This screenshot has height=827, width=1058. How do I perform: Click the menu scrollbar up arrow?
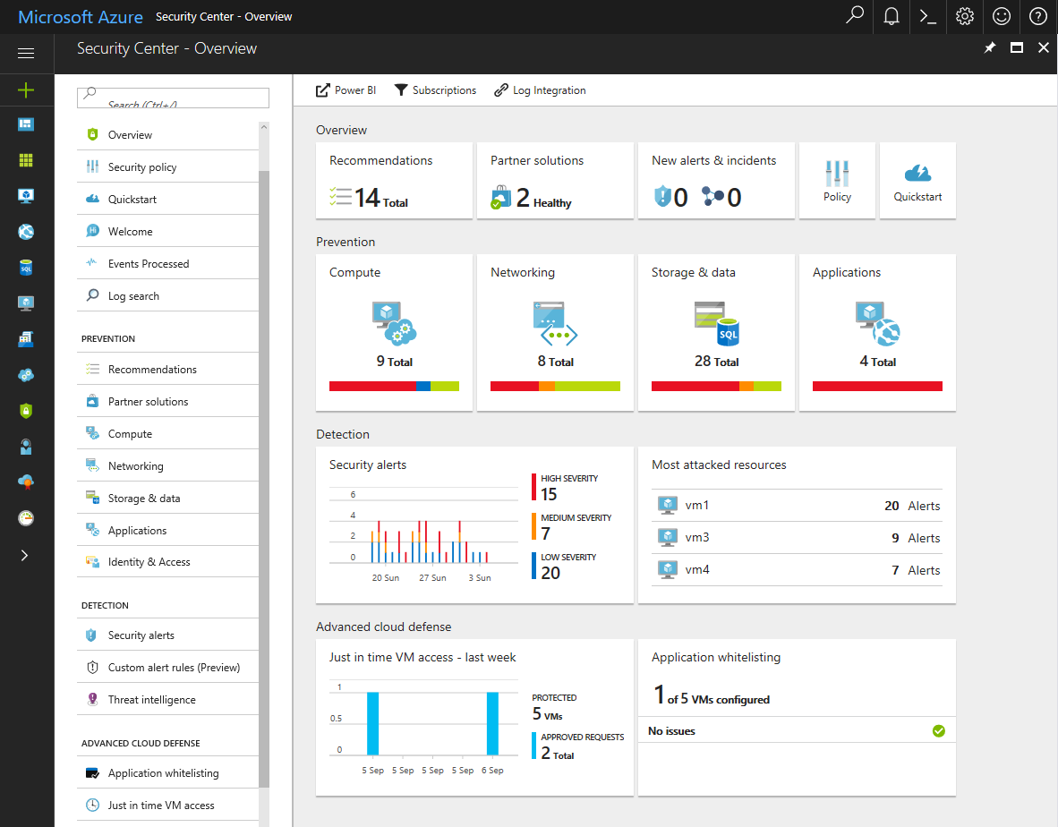[264, 127]
